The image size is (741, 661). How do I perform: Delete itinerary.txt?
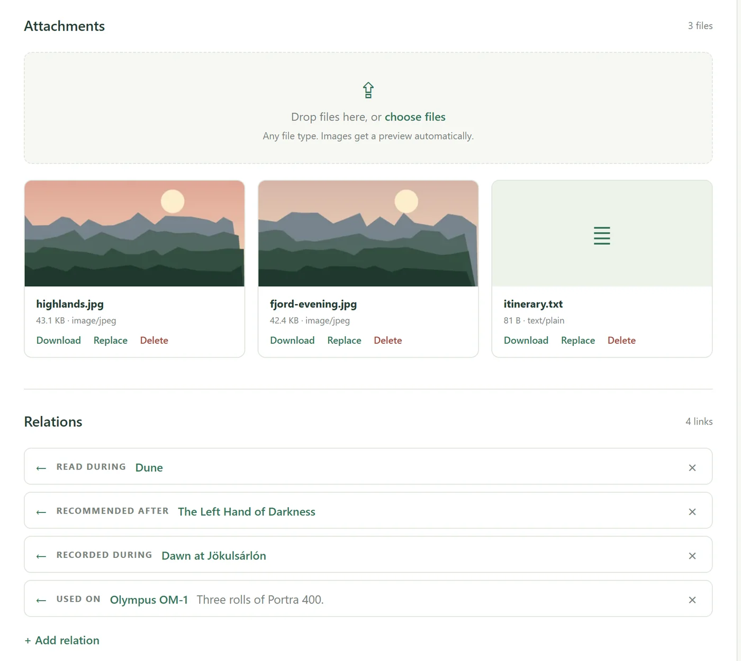click(621, 341)
